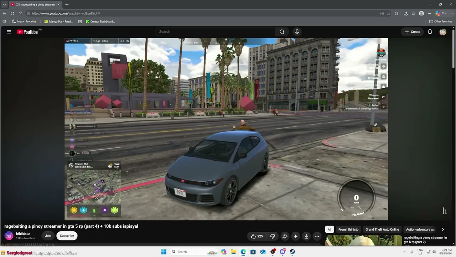This screenshot has height=257, width=456.
Task: Show hidden system tray icons
Action: pos(404,252)
